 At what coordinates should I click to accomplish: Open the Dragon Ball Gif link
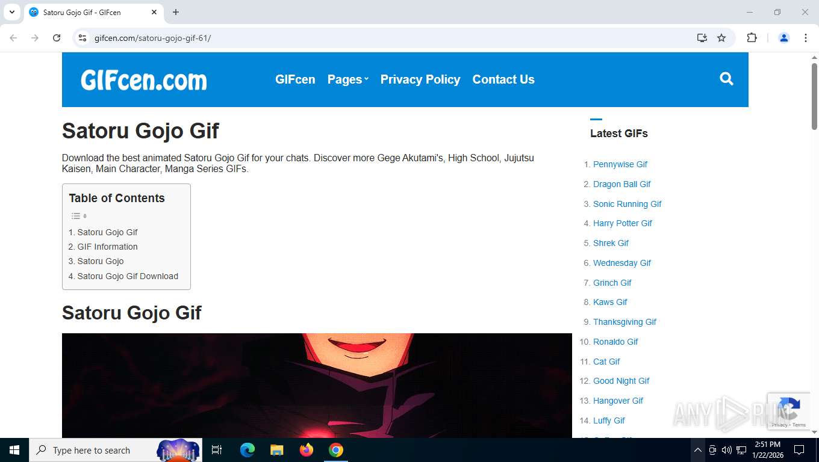(622, 184)
